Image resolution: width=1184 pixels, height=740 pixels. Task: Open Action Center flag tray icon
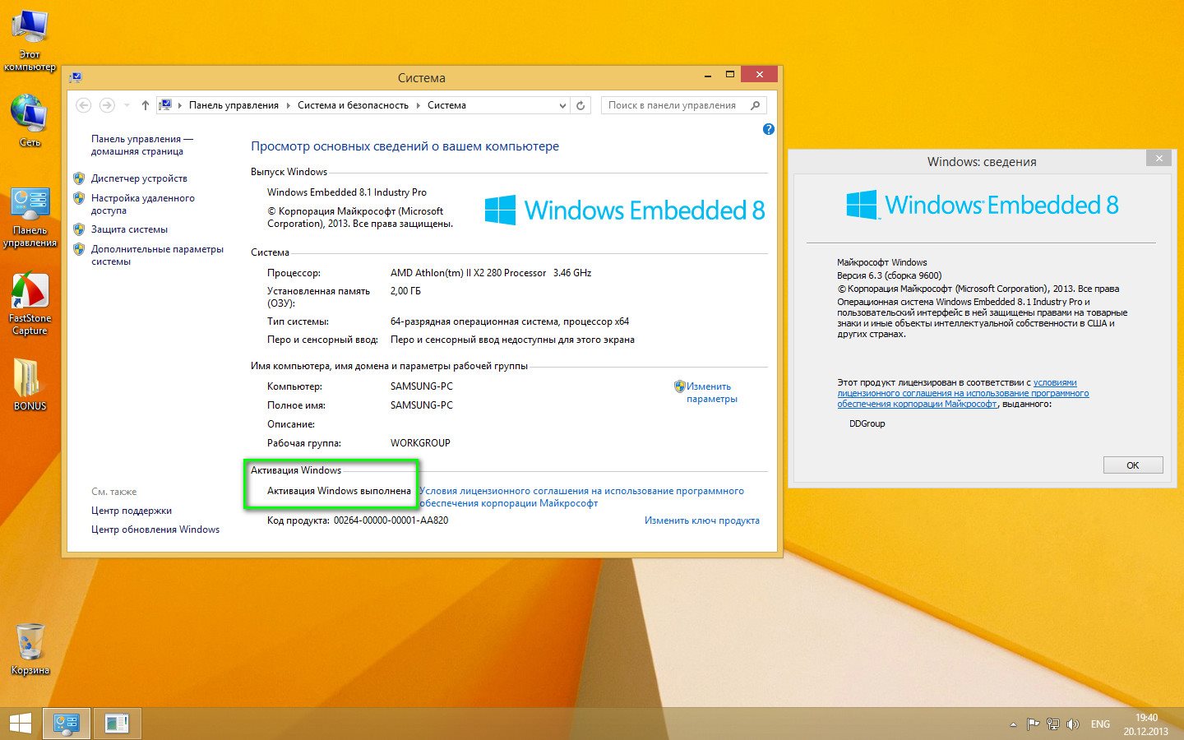[1034, 724]
